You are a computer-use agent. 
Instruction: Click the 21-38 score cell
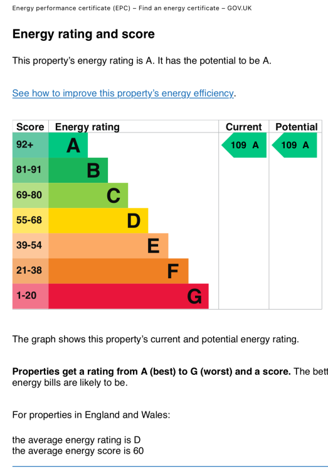tap(30, 271)
